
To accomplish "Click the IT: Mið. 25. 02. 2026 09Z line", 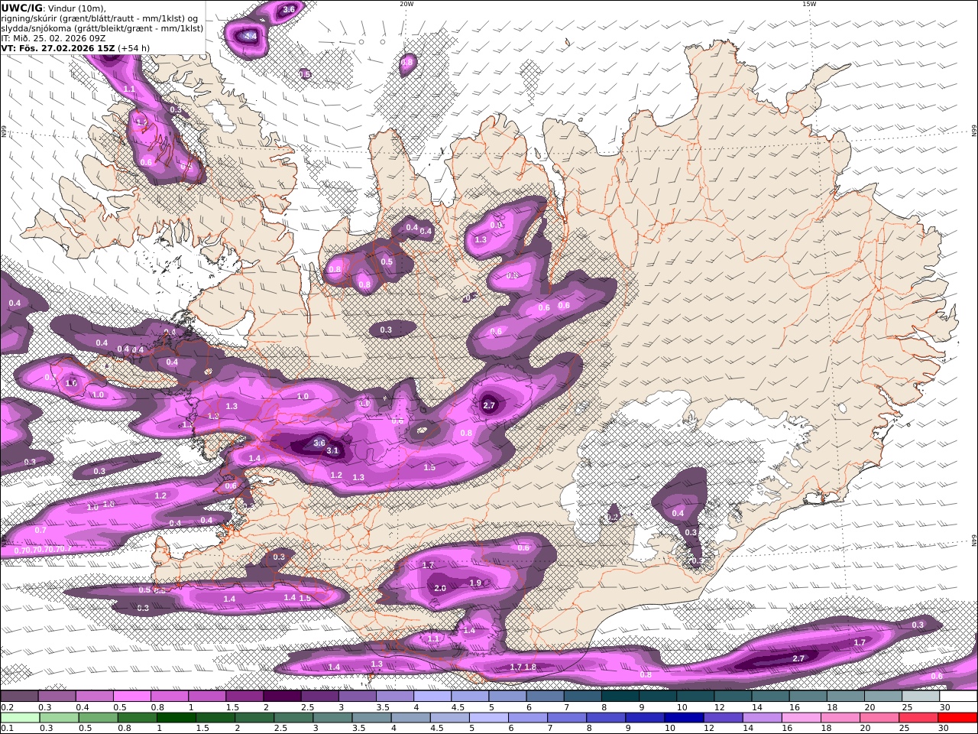I will tap(53, 37).
